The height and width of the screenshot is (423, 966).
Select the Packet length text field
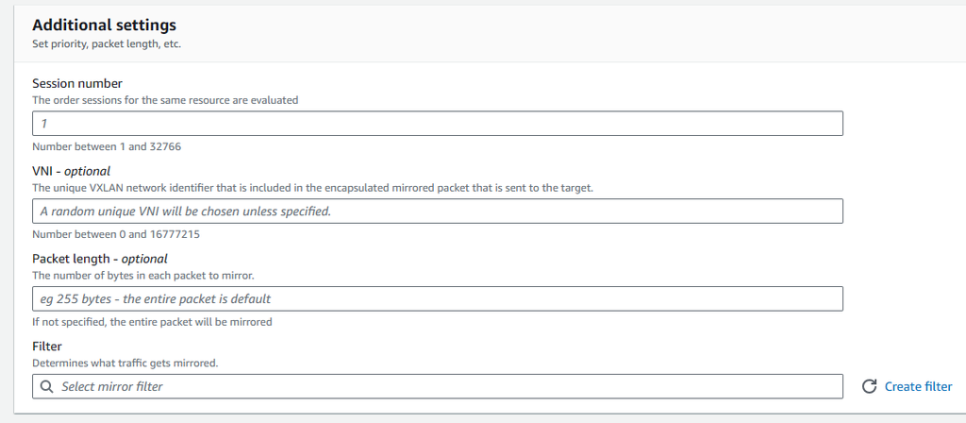[x=437, y=299]
